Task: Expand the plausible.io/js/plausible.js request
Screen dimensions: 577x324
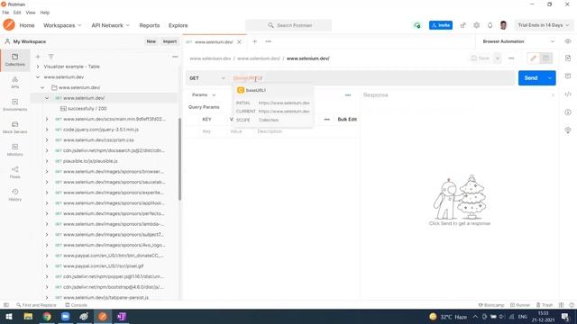Action: 47,161
